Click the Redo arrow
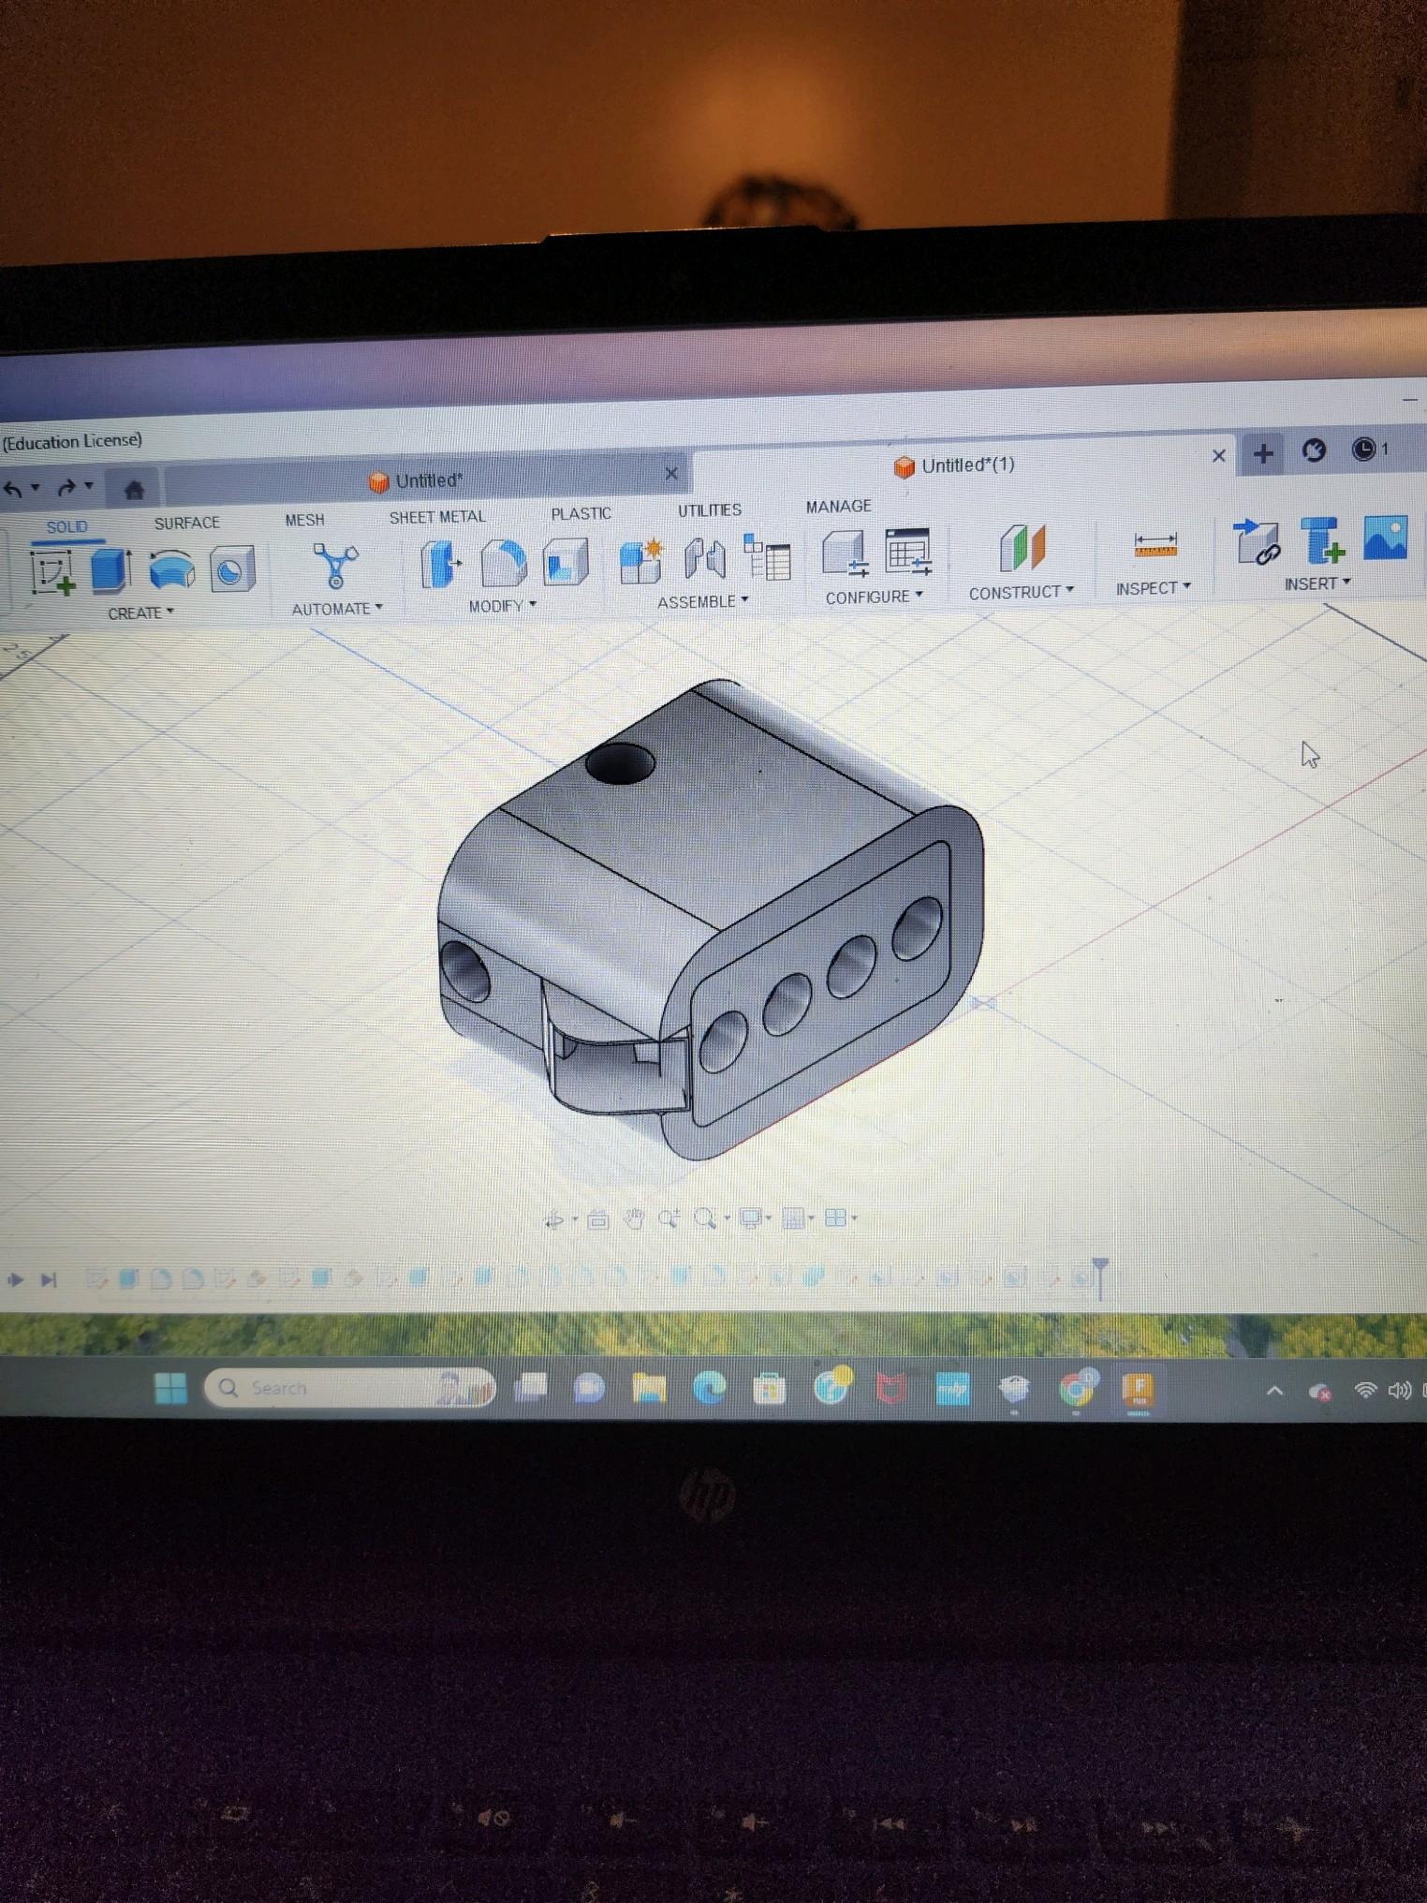Viewport: 1427px width, 1903px height. point(66,488)
